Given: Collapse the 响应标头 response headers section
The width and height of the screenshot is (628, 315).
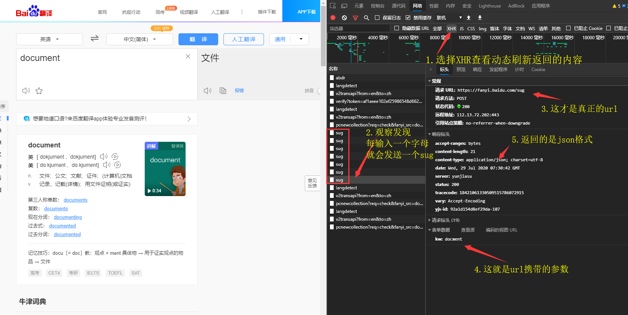Looking at the screenshot, I should (x=430, y=134).
